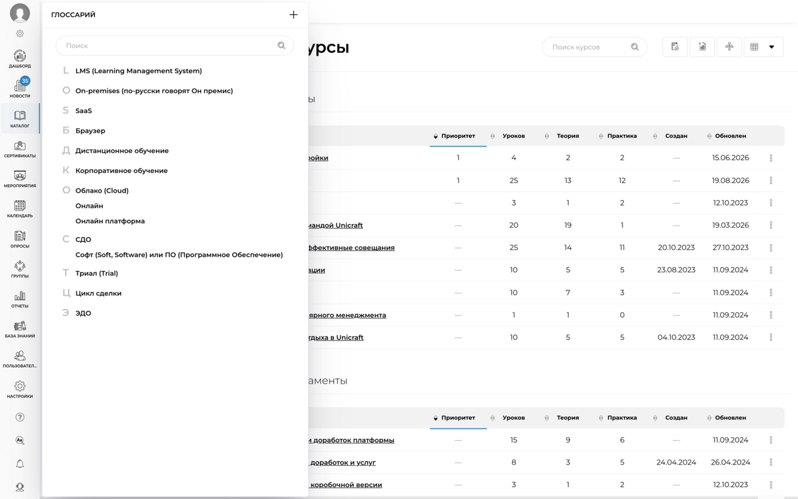This screenshot has height=499, width=798.
Task: Click the first toolbar icon beside course search
Action: (x=675, y=47)
